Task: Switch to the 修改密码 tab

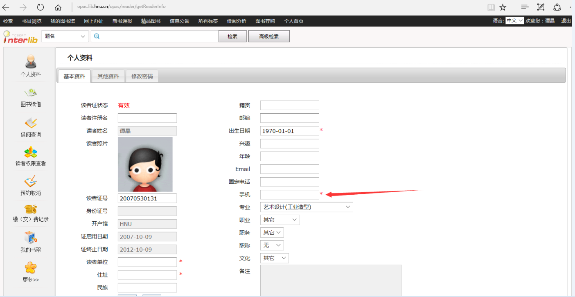Action: [142, 76]
